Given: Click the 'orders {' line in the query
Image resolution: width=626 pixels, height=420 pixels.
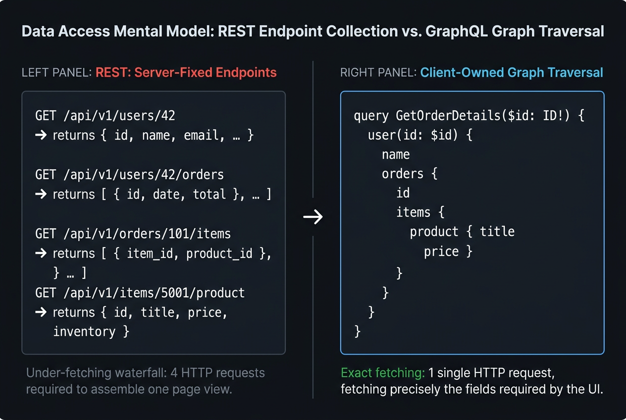Looking at the screenshot, I should click(410, 174).
